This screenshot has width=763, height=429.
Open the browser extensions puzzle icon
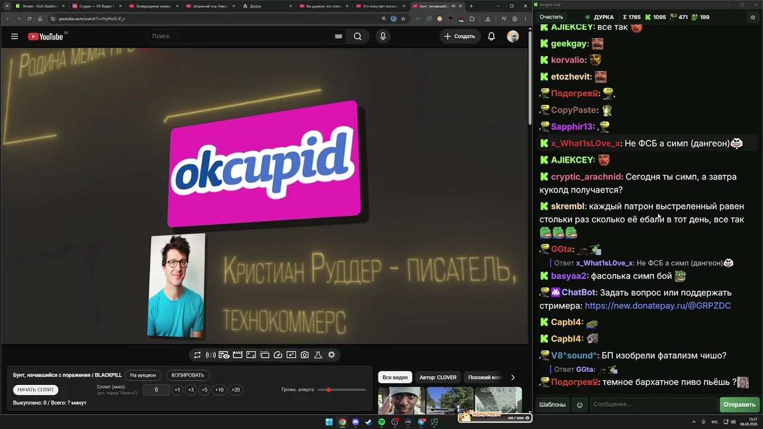pos(472,18)
